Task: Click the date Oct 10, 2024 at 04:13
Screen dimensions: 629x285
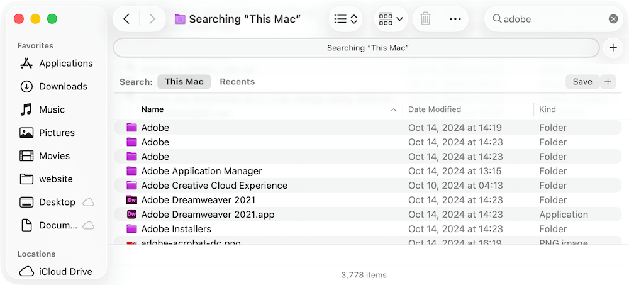Action: pos(455,186)
